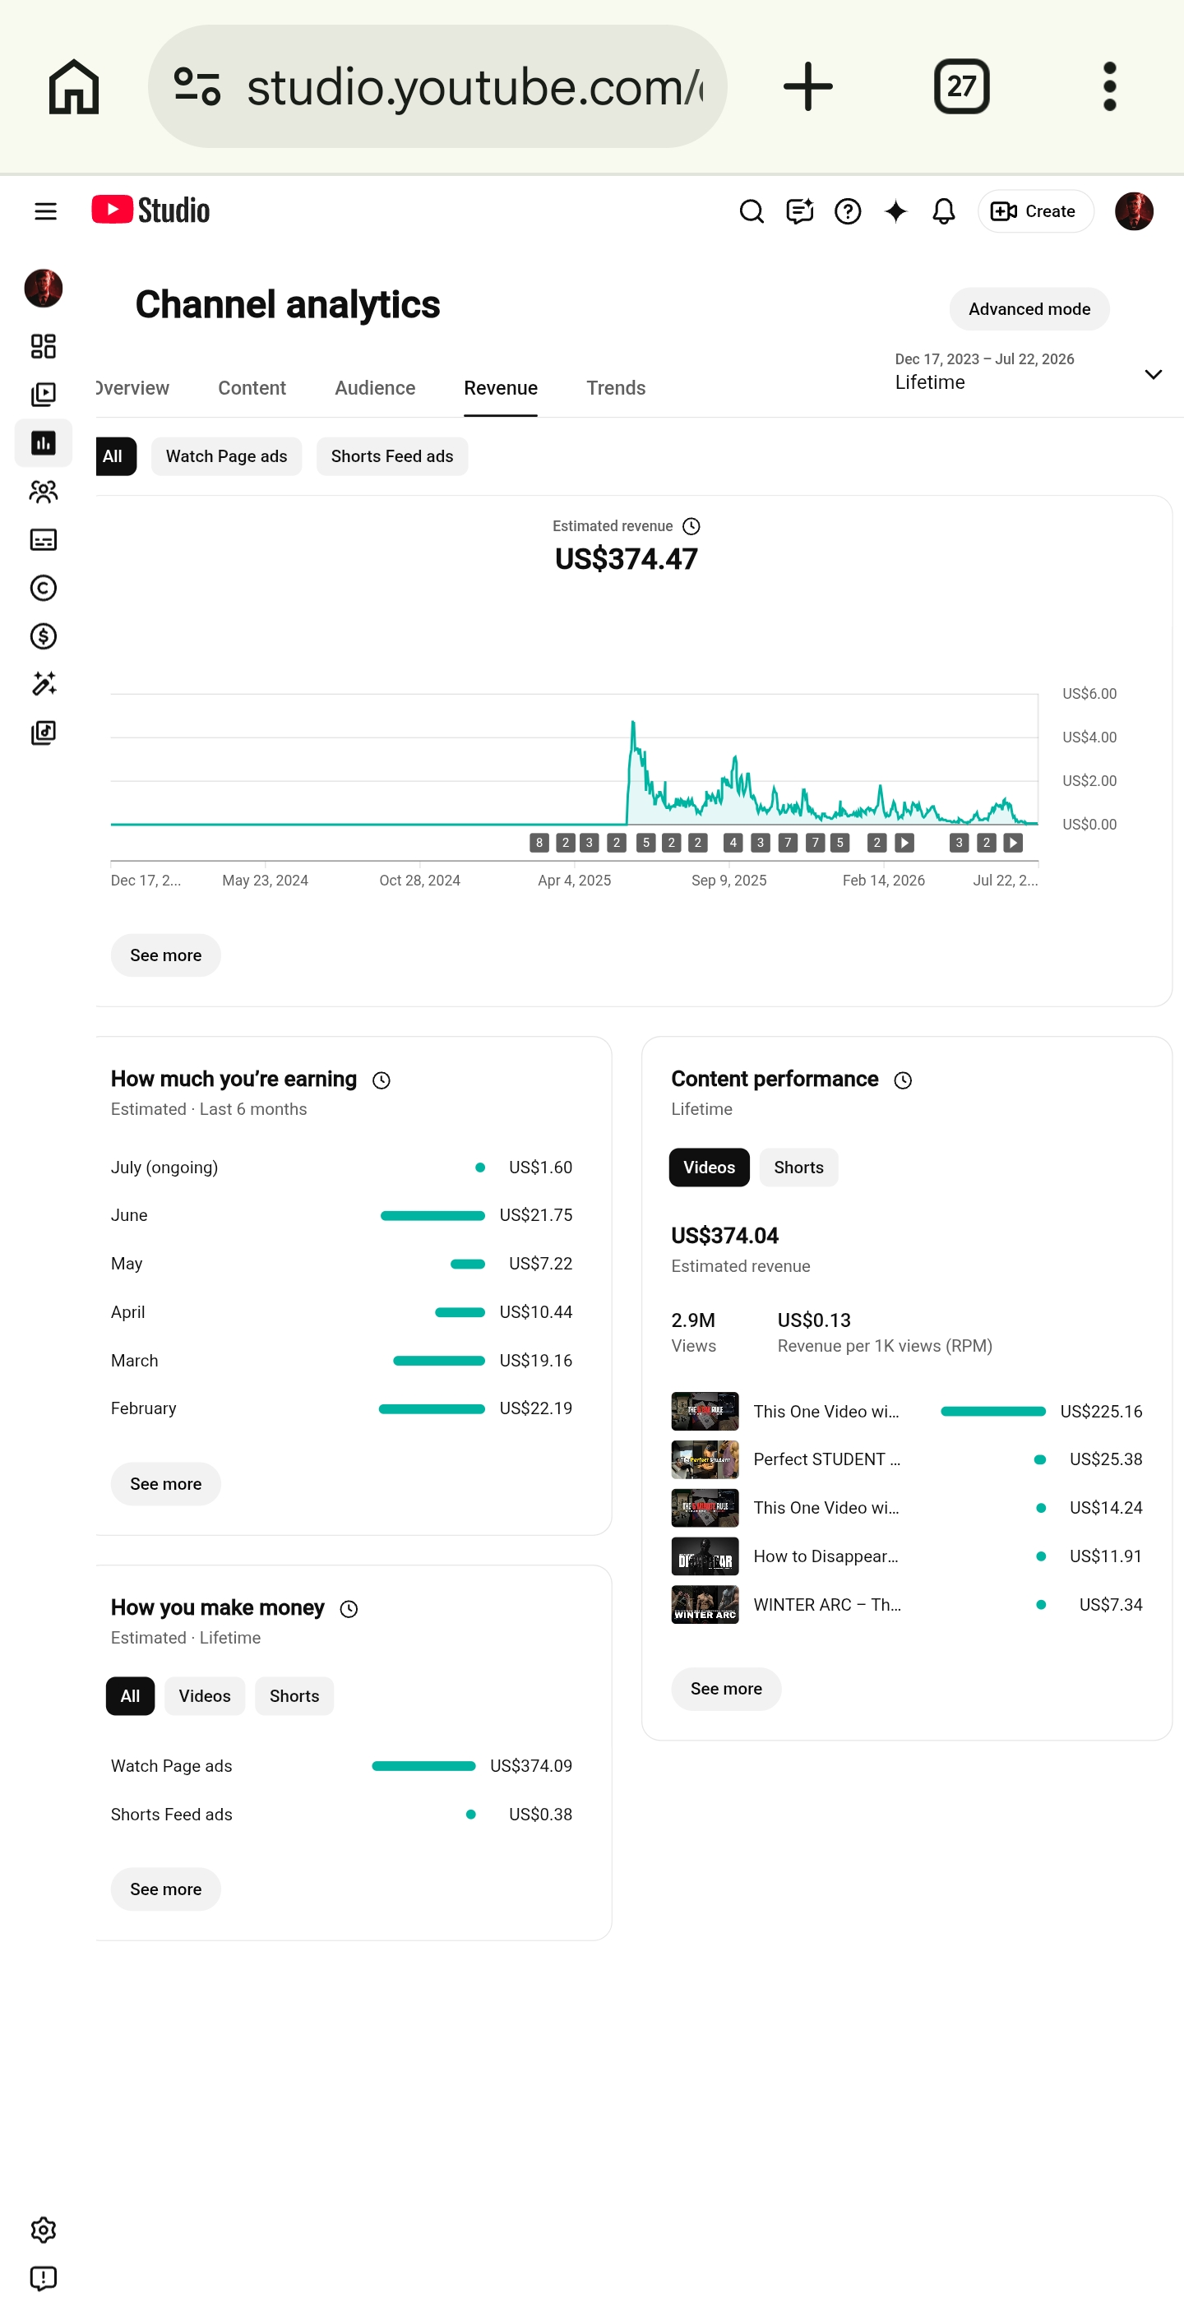Click See more under revenue chart
Viewport: 1184px width, 2312px height.
166,955
